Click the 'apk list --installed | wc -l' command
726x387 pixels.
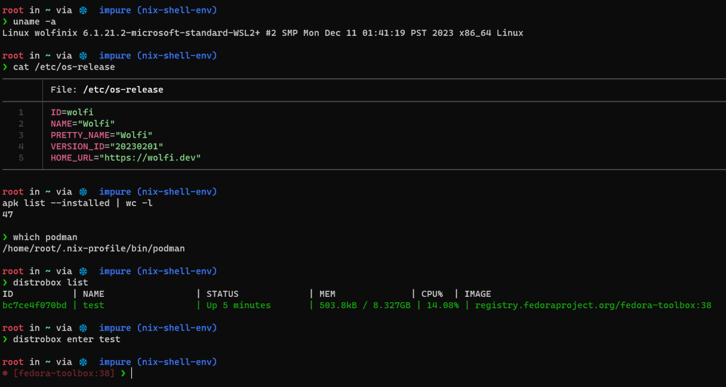pos(77,203)
